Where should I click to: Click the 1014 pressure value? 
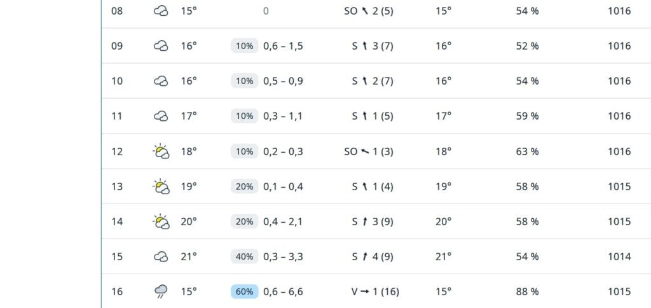coord(619,256)
